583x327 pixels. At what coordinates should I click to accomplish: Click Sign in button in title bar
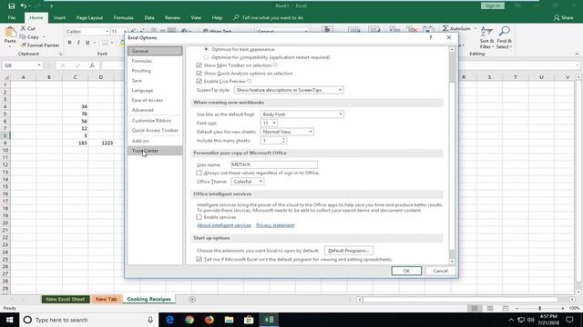click(493, 5)
